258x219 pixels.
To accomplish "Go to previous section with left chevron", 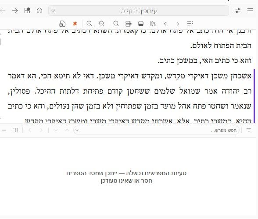I will (x=165, y=24).
